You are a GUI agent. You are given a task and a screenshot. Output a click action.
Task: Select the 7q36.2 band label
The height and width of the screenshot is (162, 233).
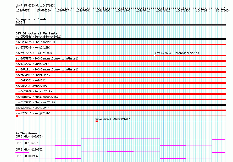(20, 22)
